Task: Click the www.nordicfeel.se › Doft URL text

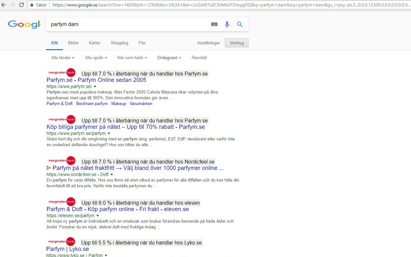Action: pos(77,175)
